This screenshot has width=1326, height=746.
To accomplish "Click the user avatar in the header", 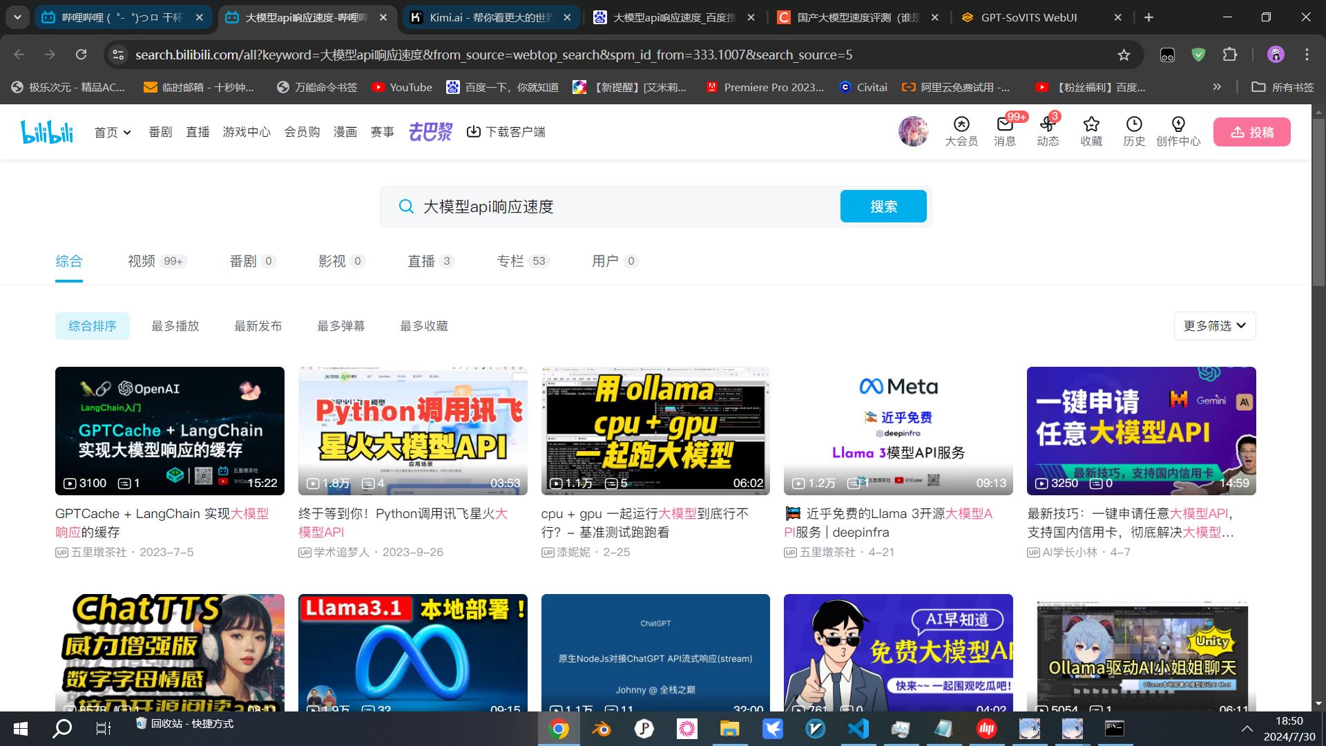I will [913, 131].
